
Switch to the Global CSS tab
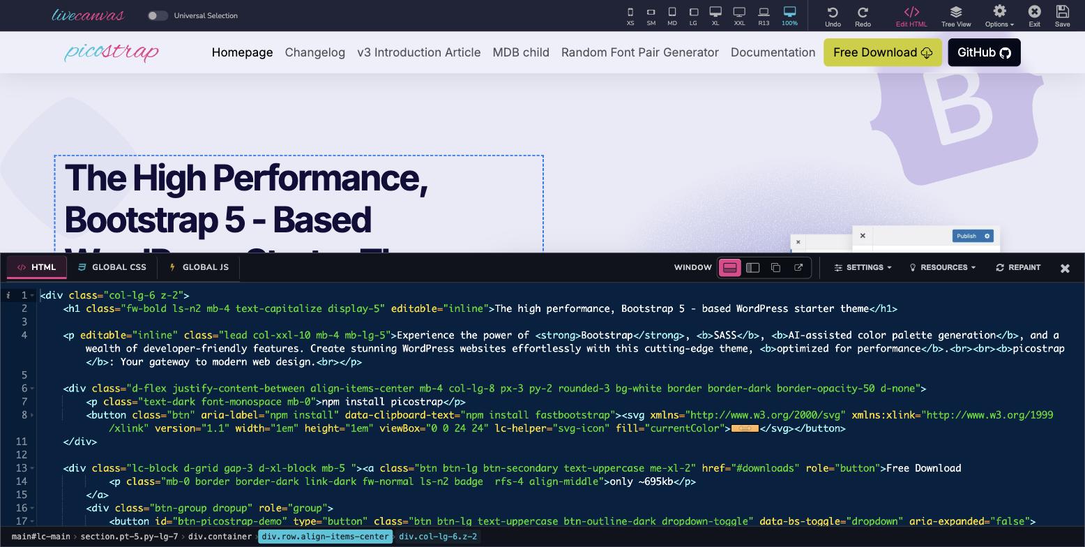pos(112,267)
